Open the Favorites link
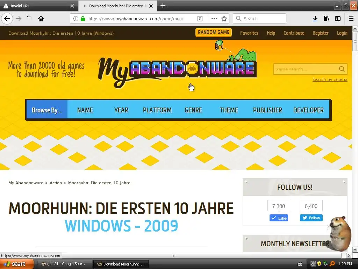This screenshot has height=269, width=358. coord(249,33)
